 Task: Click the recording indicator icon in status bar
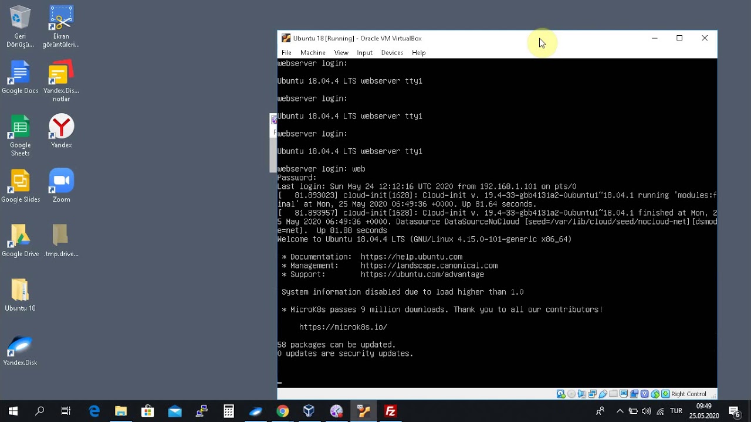click(x=634, y=394)
